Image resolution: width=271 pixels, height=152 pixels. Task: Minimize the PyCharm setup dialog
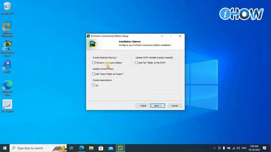(x=162, y=36)
